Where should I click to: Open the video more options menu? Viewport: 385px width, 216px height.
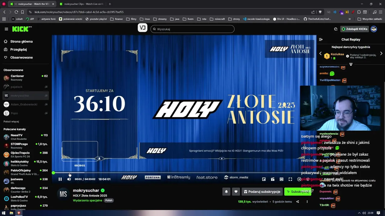[x=307, y=202]
